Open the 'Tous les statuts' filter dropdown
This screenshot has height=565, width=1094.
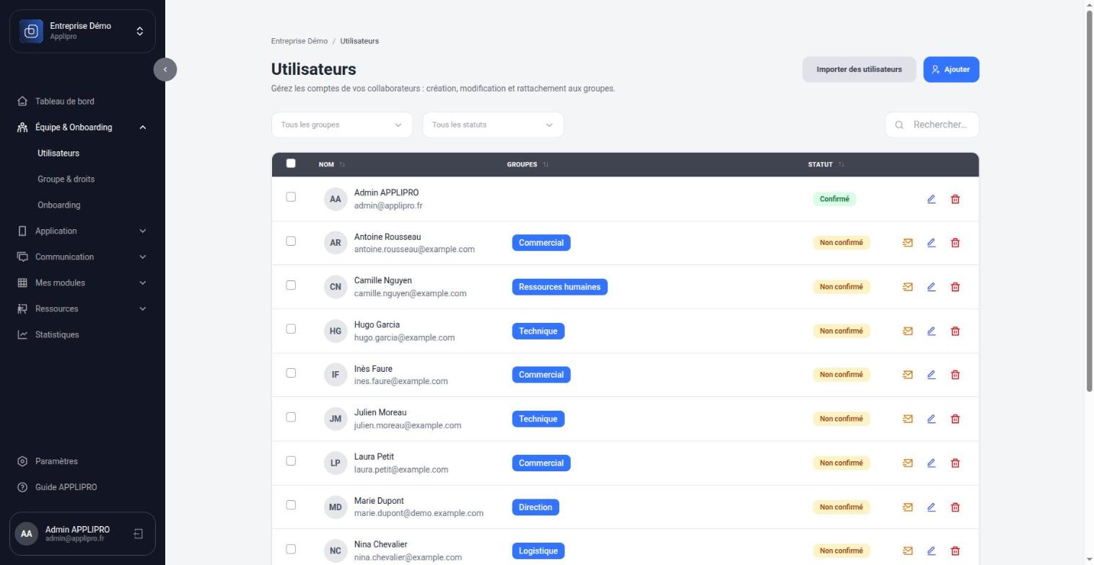point(493,125)
